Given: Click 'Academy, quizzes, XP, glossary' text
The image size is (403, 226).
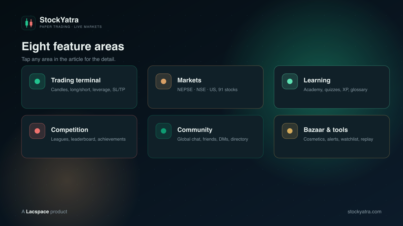Looking at the screenshot, I should [x=335, y=90].
